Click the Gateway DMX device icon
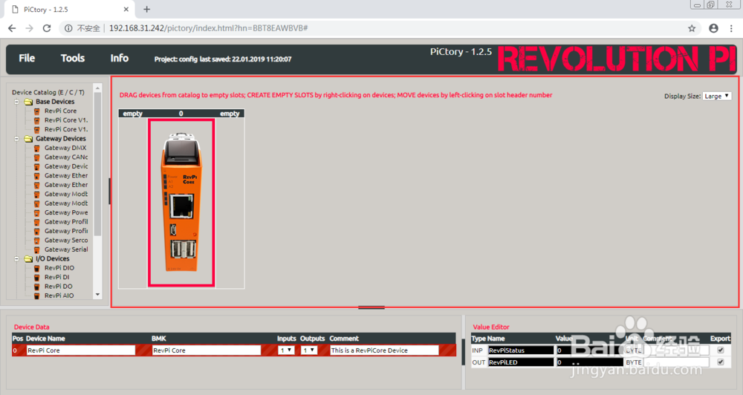Screen dimensions: 743x395 click(x=37, y=148)
